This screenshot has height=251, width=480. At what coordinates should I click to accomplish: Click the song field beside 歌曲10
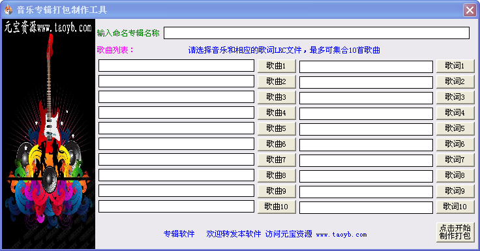176,206
